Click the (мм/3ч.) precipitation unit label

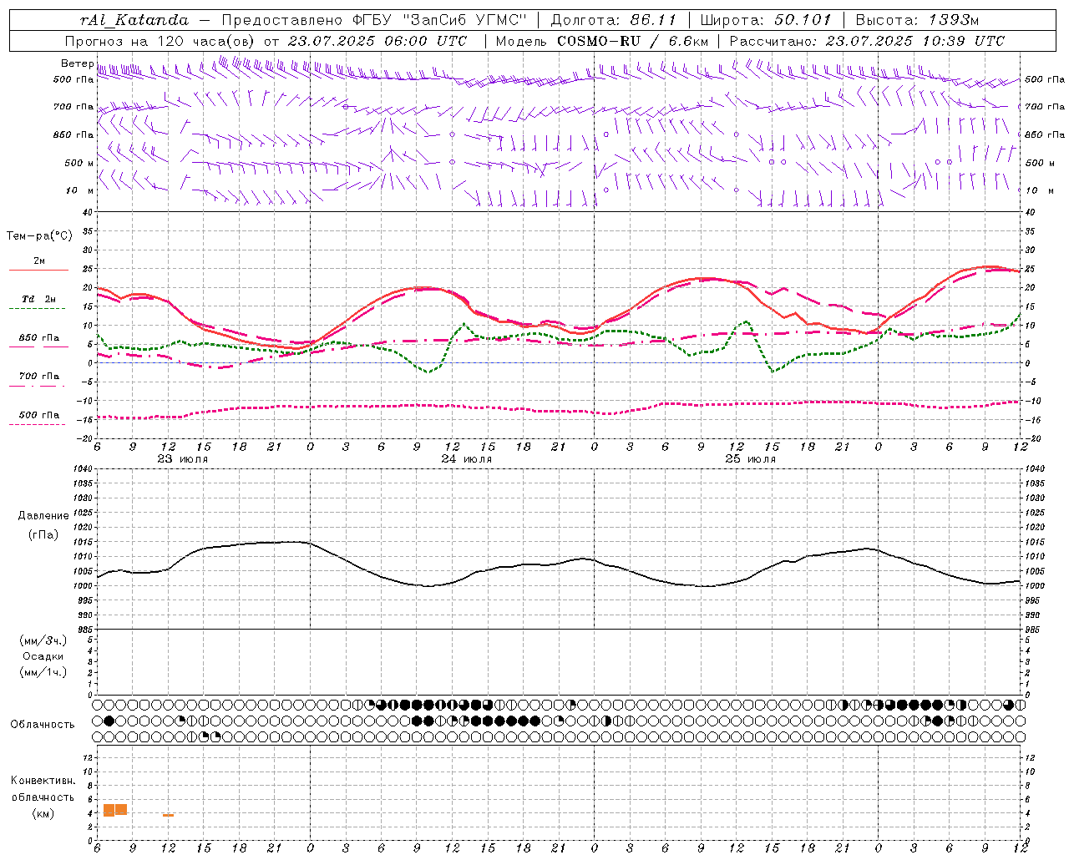pyautogui.click(x=43, y=640)
